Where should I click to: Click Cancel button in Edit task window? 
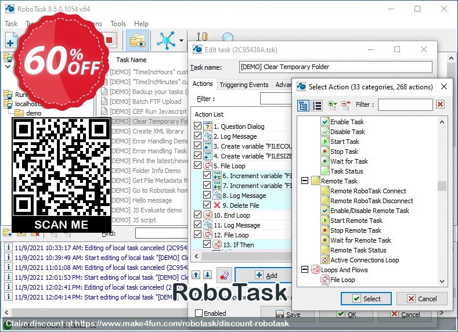(x=405, y=314)
